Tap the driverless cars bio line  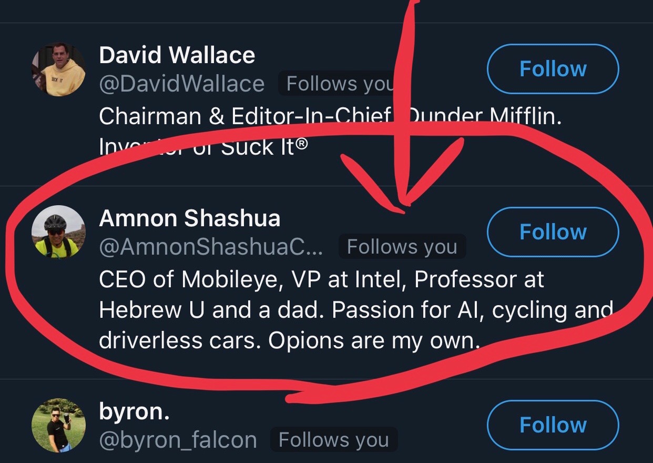coord(289,341)
